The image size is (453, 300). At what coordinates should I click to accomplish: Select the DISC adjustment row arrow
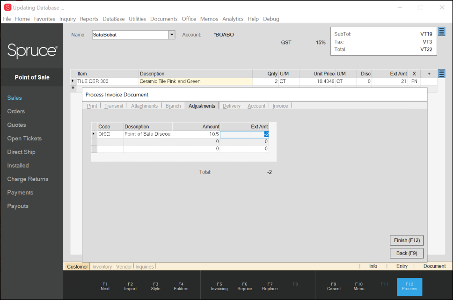point(94,134)
